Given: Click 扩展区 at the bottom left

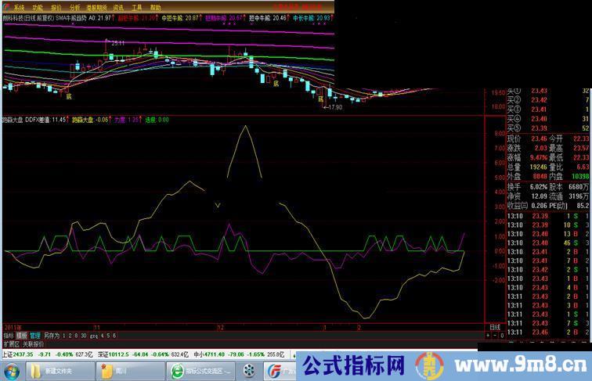Looking at the screenshot, I should pyautogui.click(x=11, y=343).
